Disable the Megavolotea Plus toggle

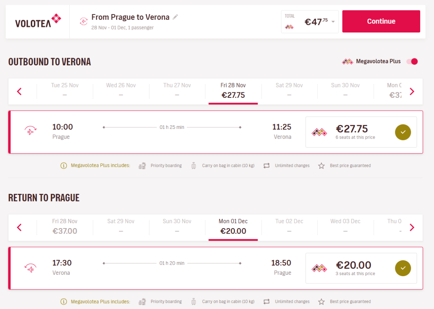point(412,61)
